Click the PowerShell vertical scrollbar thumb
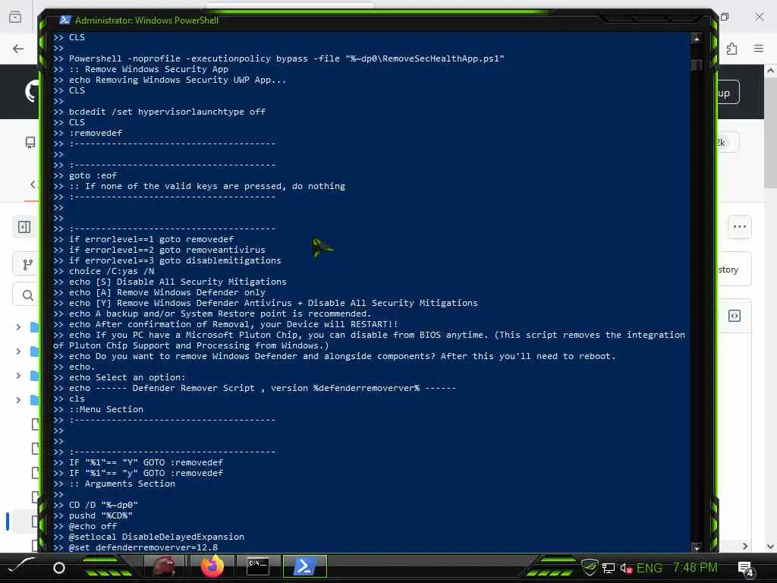 (x=697, y=65)
